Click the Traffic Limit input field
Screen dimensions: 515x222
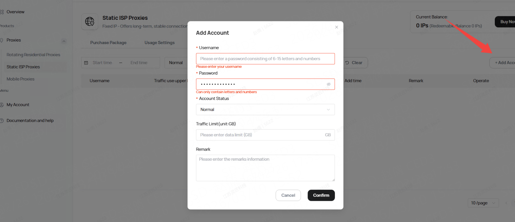[261, 135]
